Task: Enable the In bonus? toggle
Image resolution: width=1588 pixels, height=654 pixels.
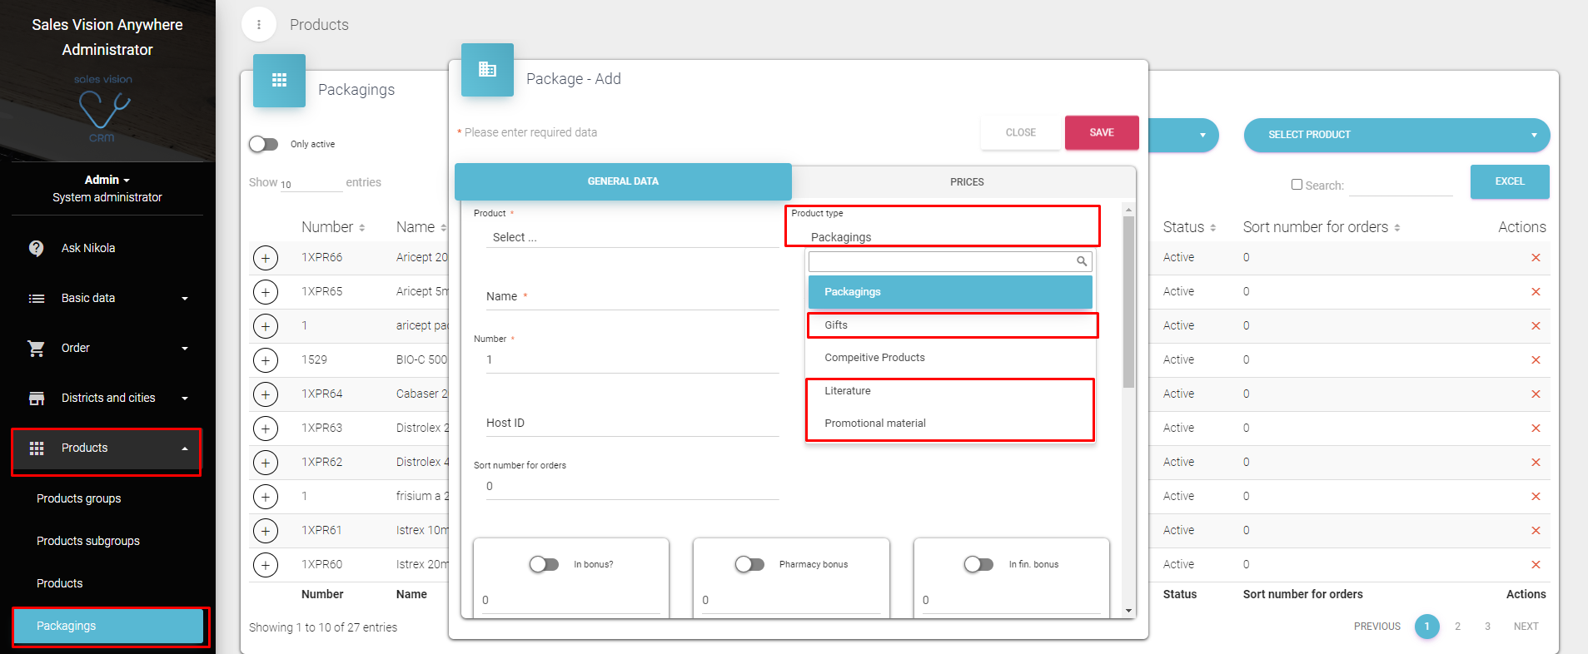Action: coord(544,564)
